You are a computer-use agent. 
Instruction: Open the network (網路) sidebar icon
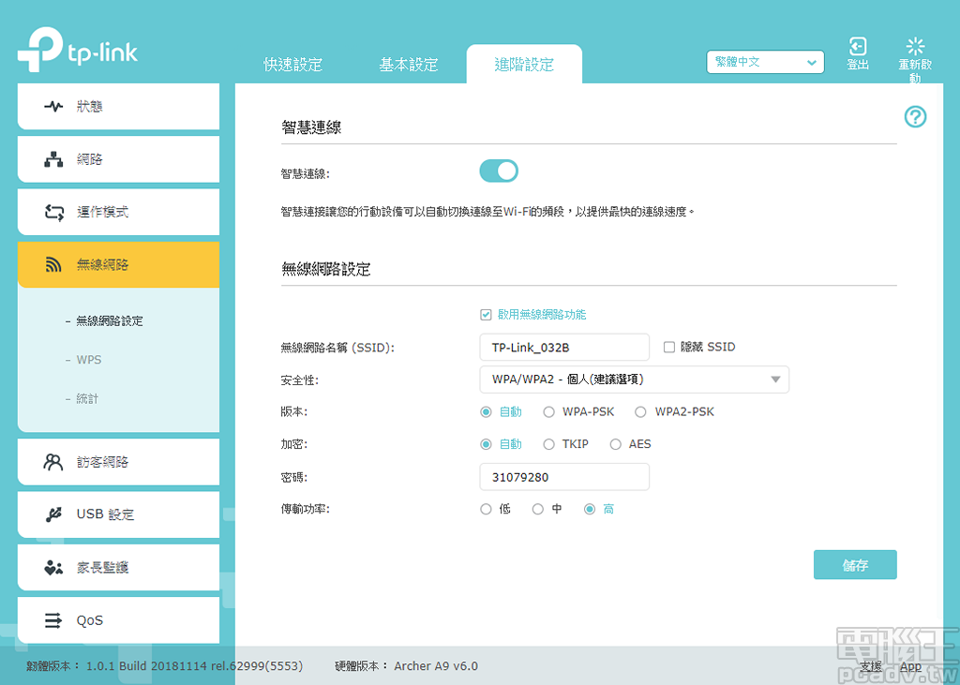[53, 159]
